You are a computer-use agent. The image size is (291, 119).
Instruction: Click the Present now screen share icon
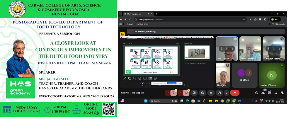[194, 93]
